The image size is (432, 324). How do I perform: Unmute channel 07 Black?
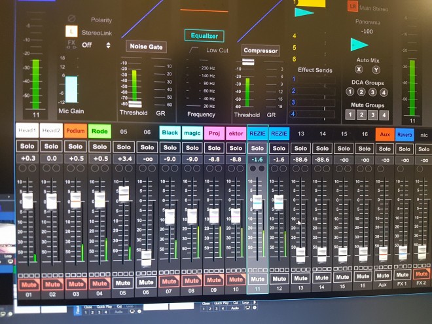[x=169, y=281]
